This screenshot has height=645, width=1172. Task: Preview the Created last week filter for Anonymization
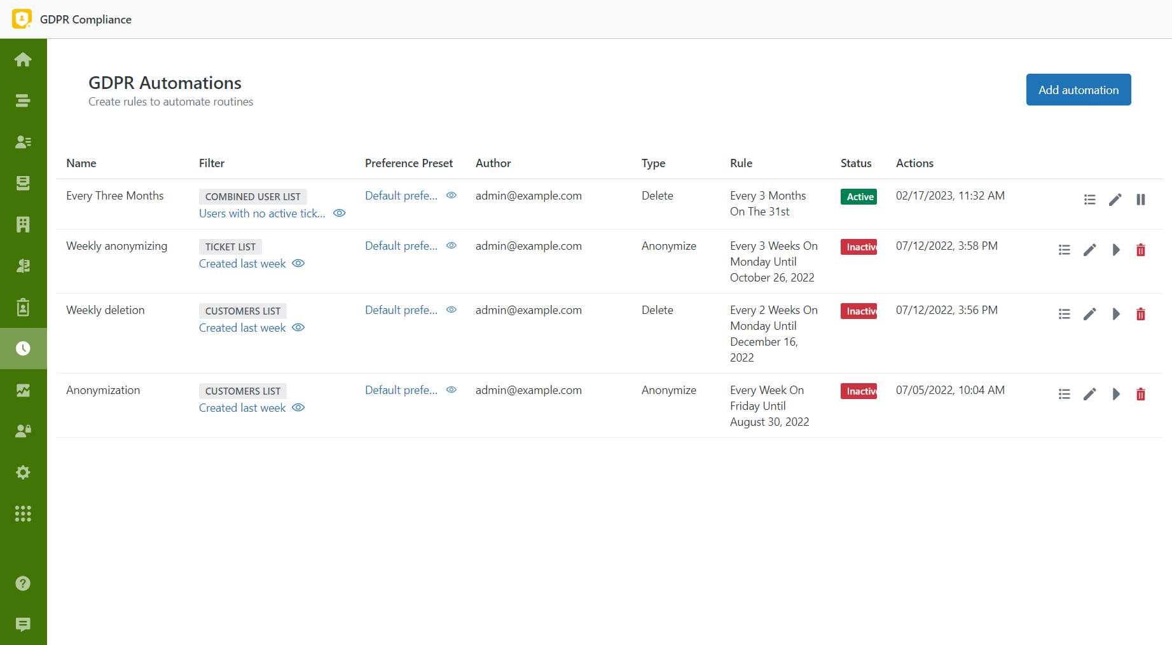point(298,407)
